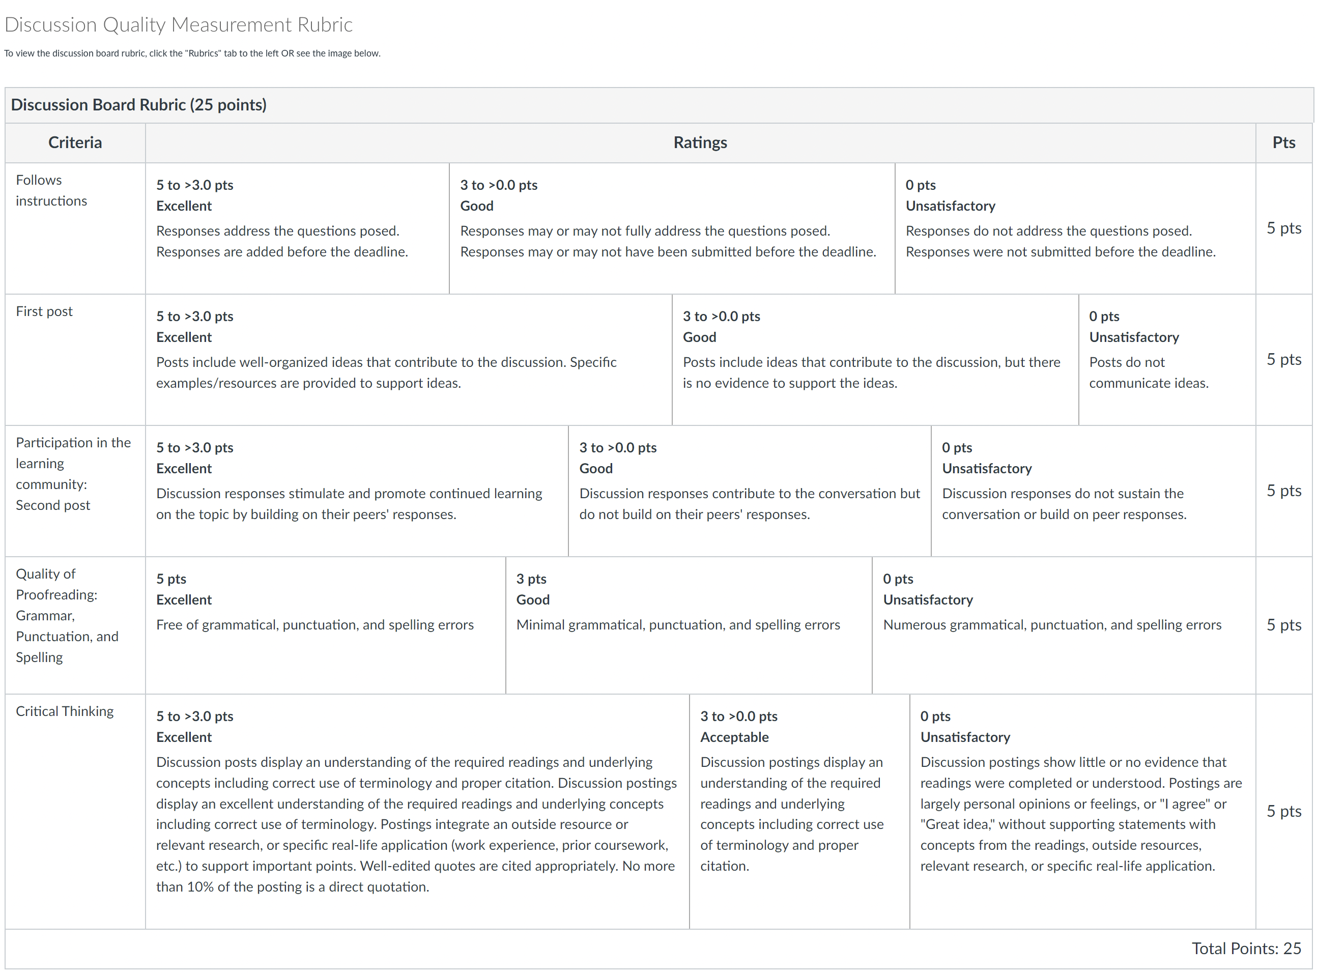This screenshot has height=975, width=1317.
Task: Select the Follows instructions criterion cell
Action: [51, 191]
